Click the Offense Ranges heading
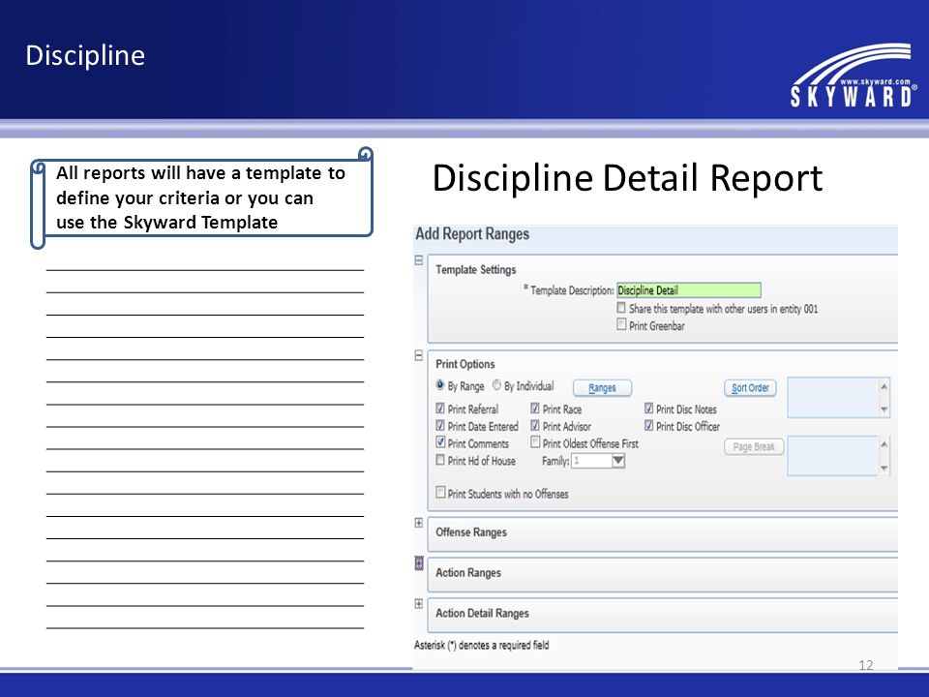Viewport: 929px width, 697px height. click(x=471, y=532)
